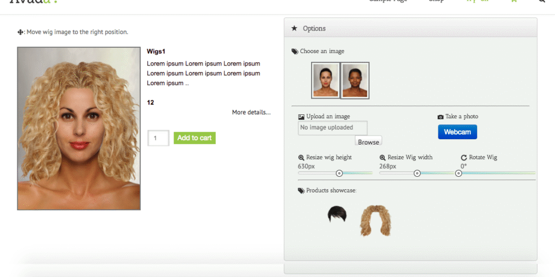This screenshot has height=277, width=555.
Task: Open the More details link
Action: (251, 112)
